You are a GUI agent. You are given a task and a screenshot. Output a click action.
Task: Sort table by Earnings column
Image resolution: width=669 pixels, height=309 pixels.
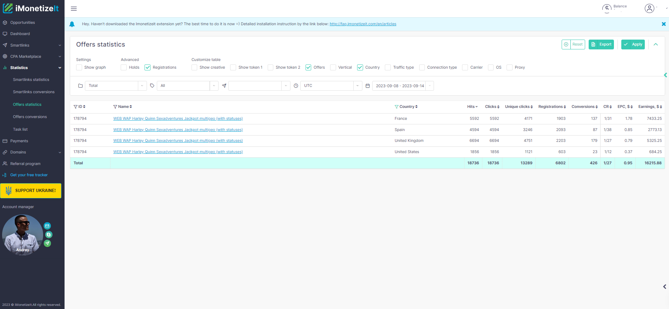[650, 107]
